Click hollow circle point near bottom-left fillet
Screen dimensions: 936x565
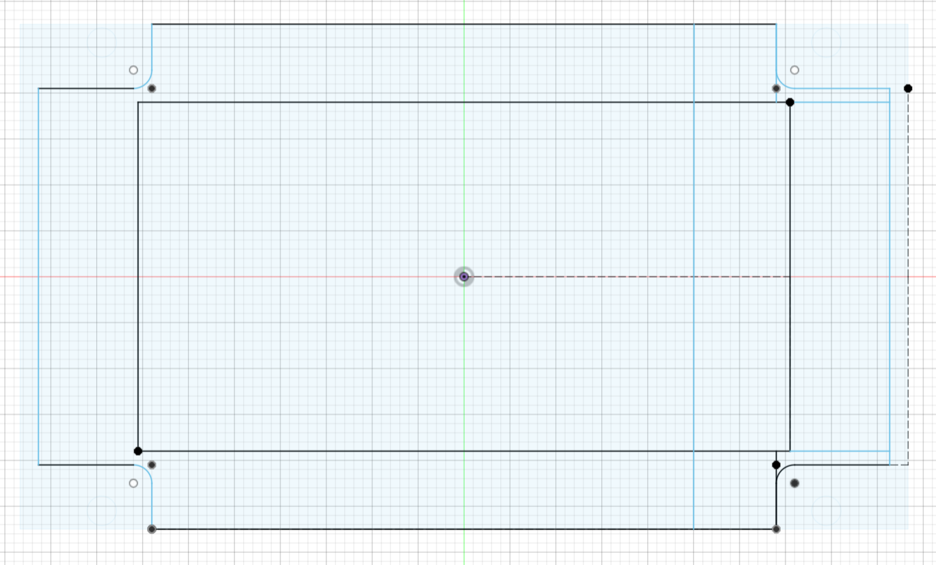coord(133,483)
